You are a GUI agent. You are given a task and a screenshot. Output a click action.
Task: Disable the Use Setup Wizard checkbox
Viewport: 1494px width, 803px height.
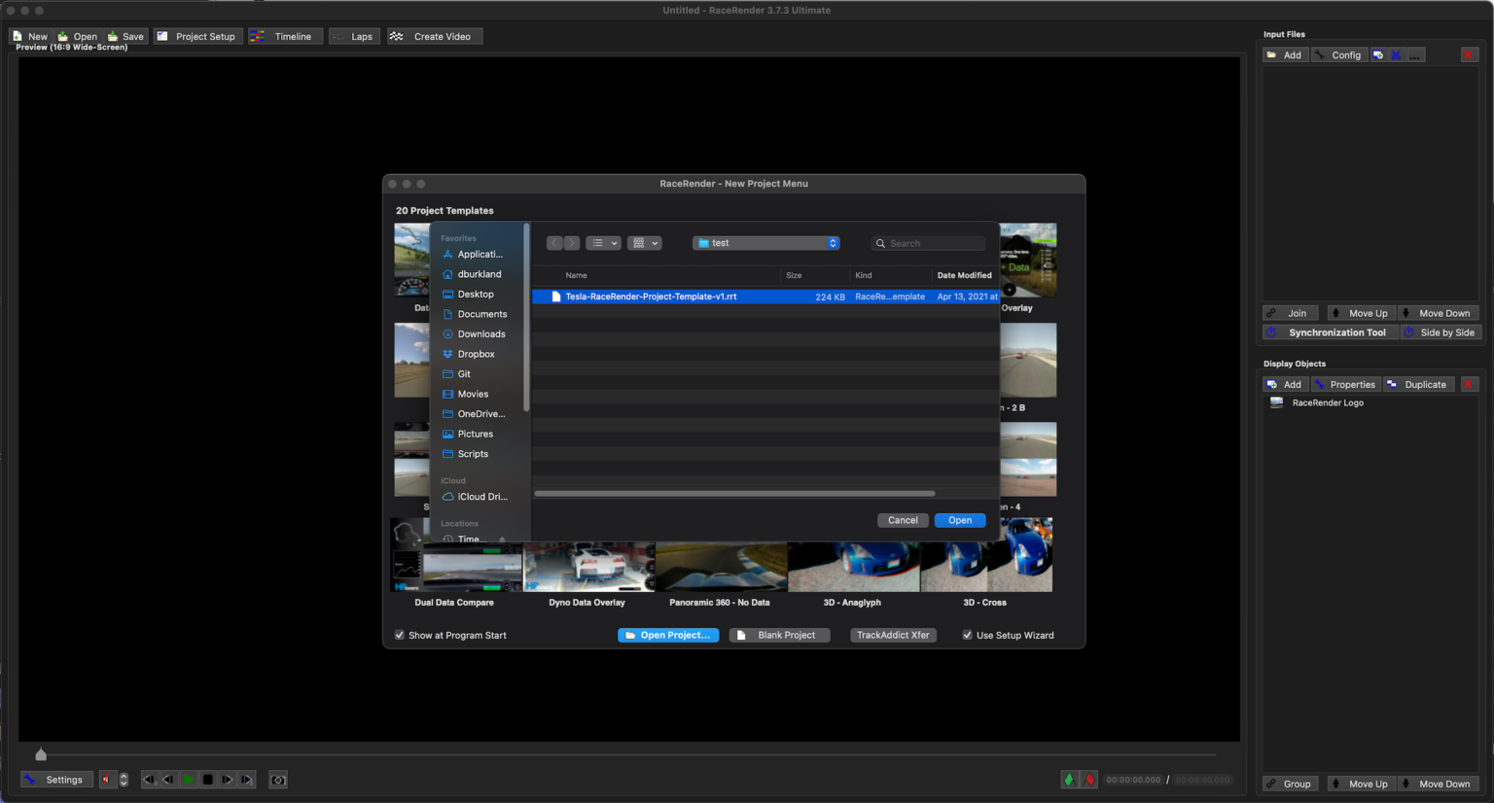(967, 634)
